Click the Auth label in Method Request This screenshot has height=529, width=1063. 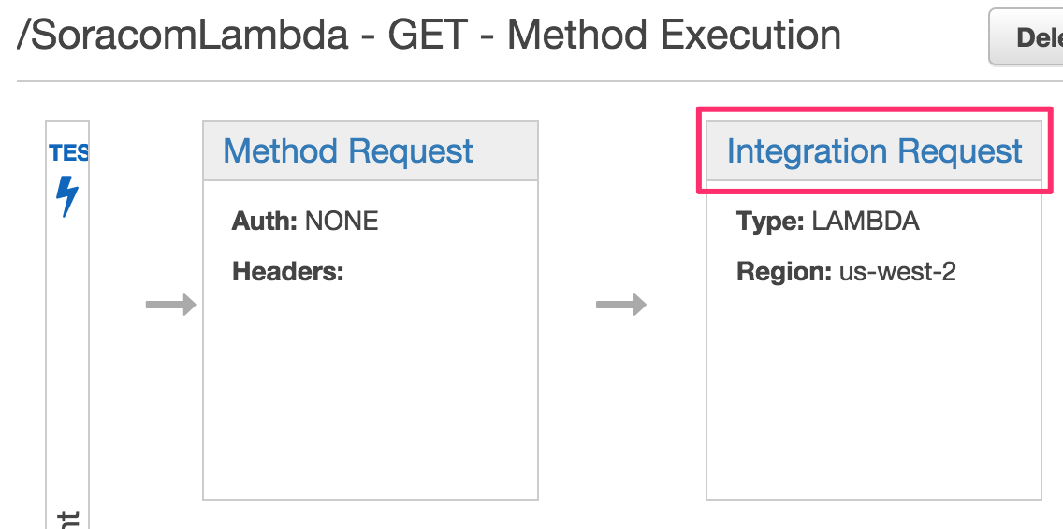click(265, 222)
